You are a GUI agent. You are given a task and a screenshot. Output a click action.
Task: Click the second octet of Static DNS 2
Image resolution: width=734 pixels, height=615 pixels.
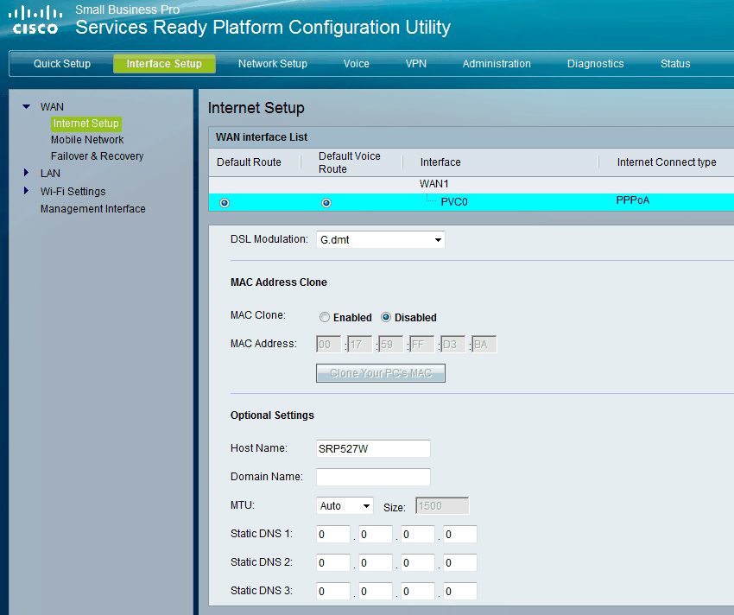(376, 562)
